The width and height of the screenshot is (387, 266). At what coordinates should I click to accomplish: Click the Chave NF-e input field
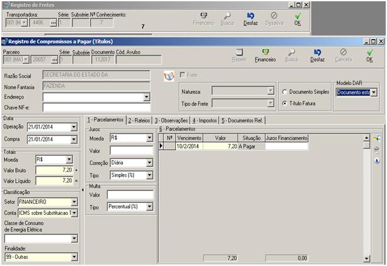(96, 108)
